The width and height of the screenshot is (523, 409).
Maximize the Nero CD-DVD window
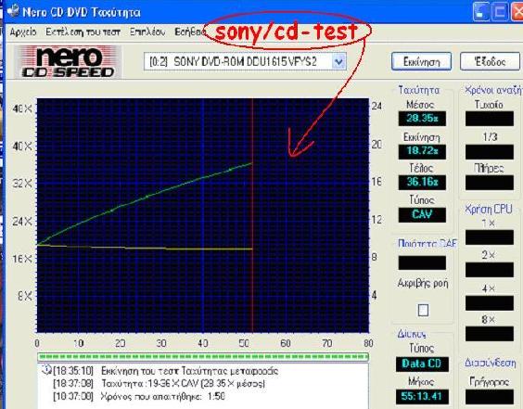[x=500, y=11]
